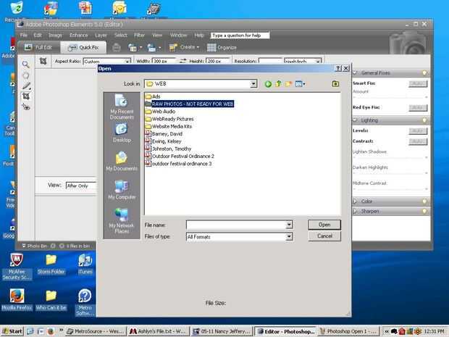449x337 pixels.
Task: Click Smart Fix Auto button
Action: pyautogui.click(x=418, y=83)
